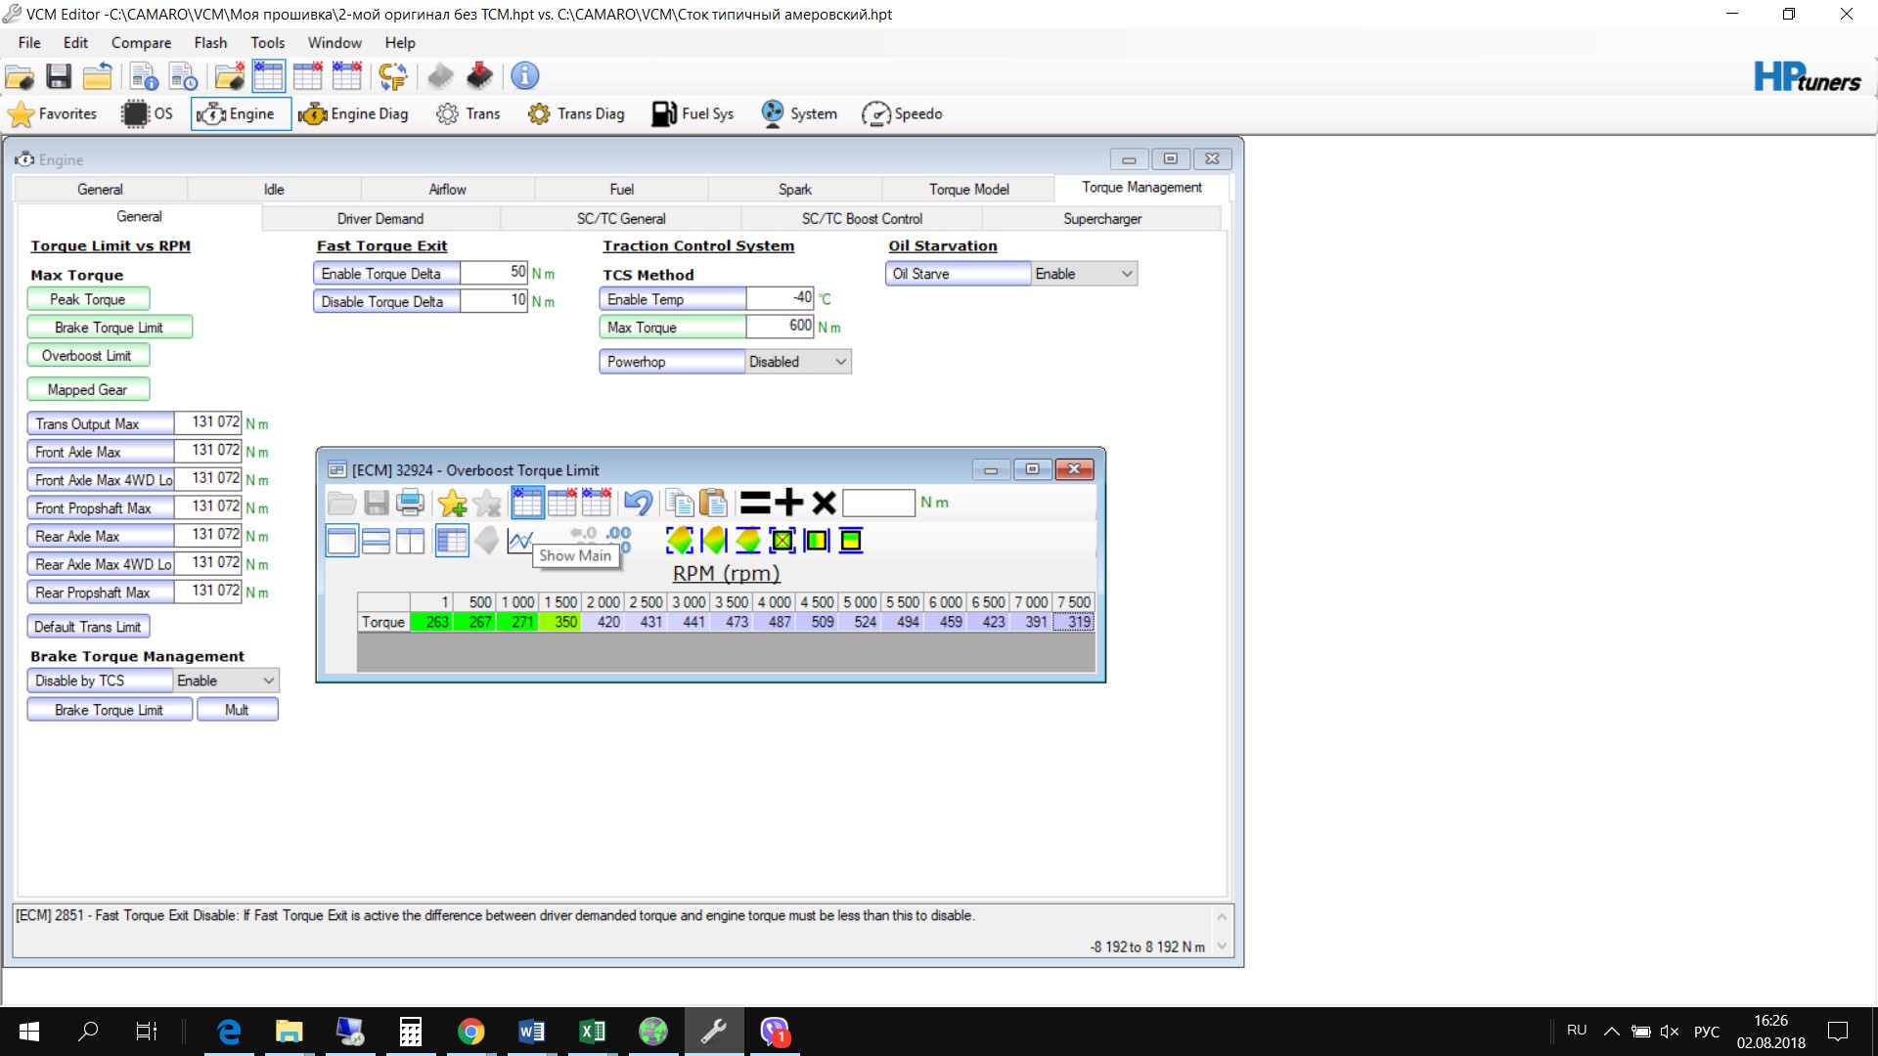Click the Default Trans Limit button
Image resolution: width=1878 pixels, height=1056 pixels.
(x=88, y=627)
